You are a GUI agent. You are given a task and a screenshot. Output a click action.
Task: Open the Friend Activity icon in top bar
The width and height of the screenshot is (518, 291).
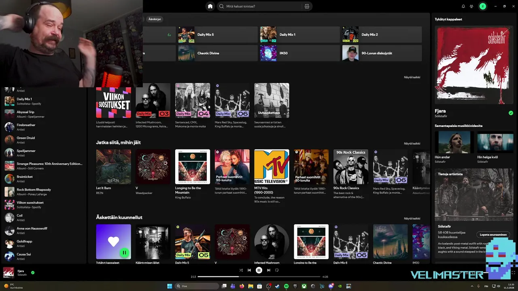point(471,6)
